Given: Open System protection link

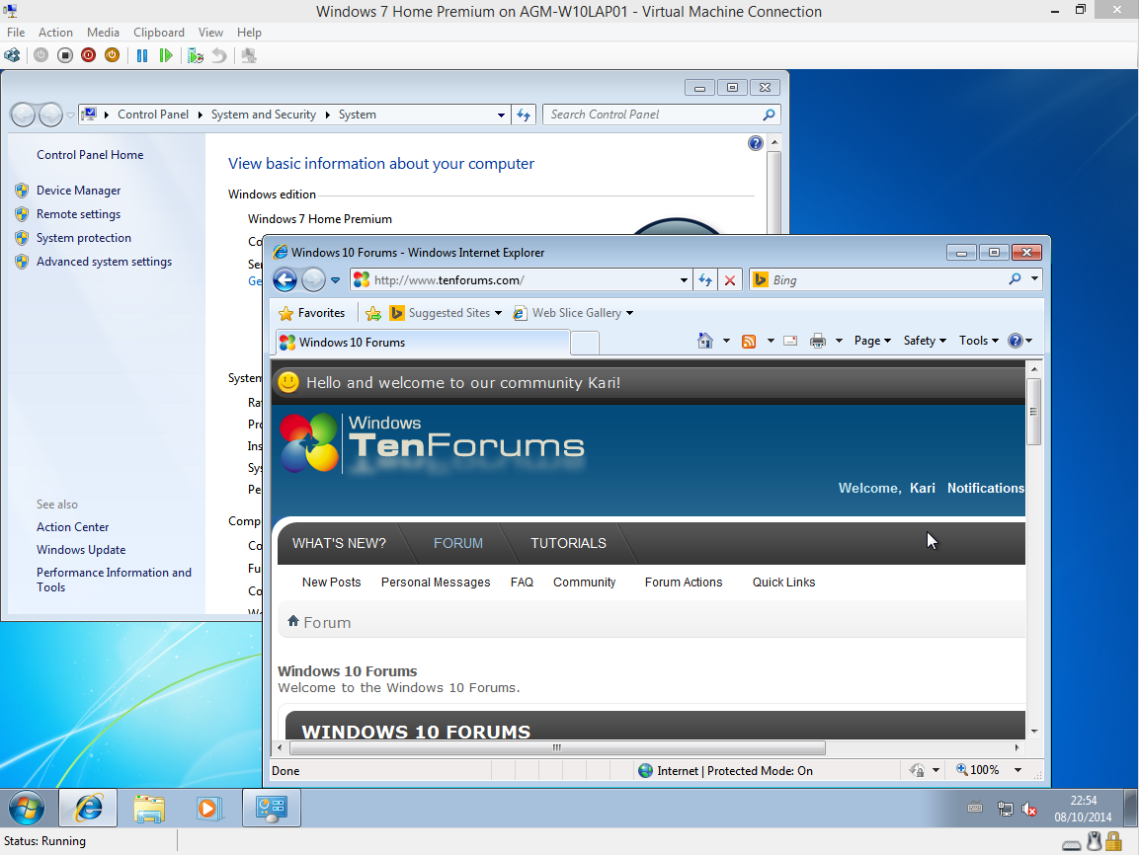Looking at the screenshot, I should pos(84,238).
